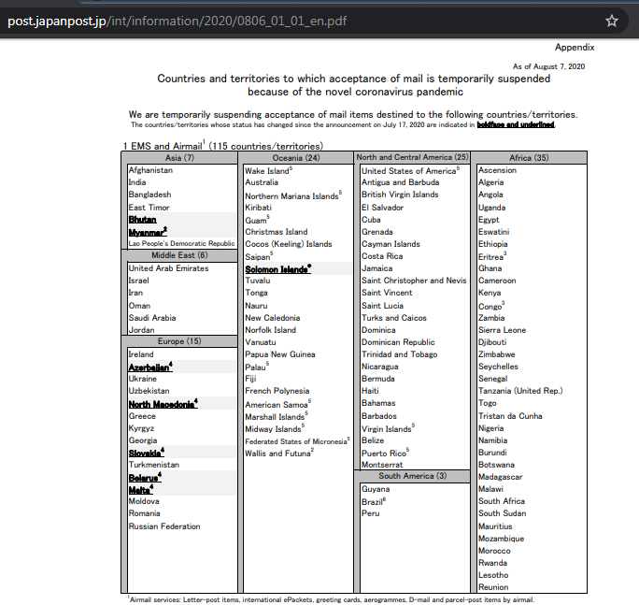Click 'Tristan da Cunha' entry
The image size is (639, 605).
point(510,416)
